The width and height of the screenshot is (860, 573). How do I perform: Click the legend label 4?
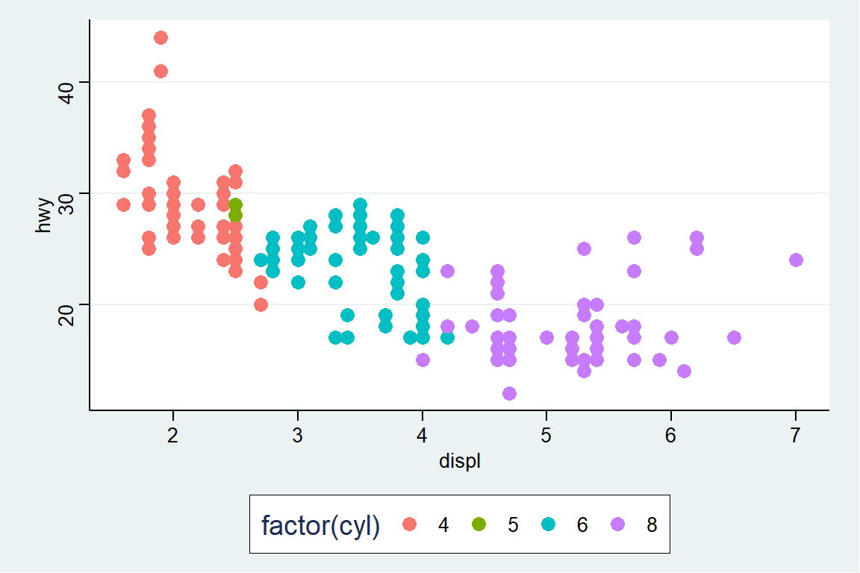point(443,525)
